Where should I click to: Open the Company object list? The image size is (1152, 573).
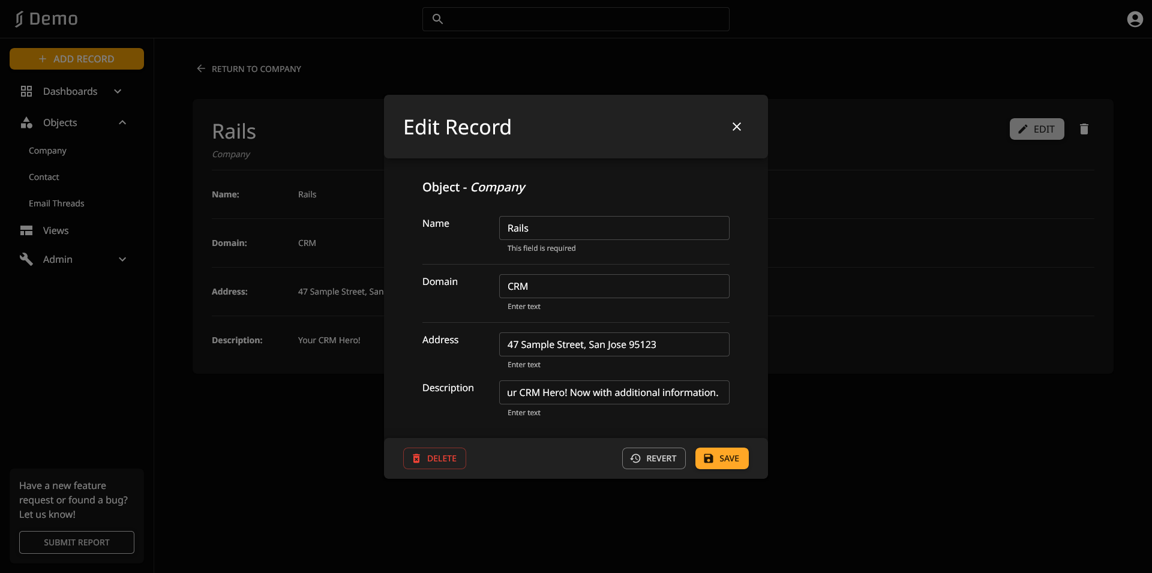coord(47,151)
